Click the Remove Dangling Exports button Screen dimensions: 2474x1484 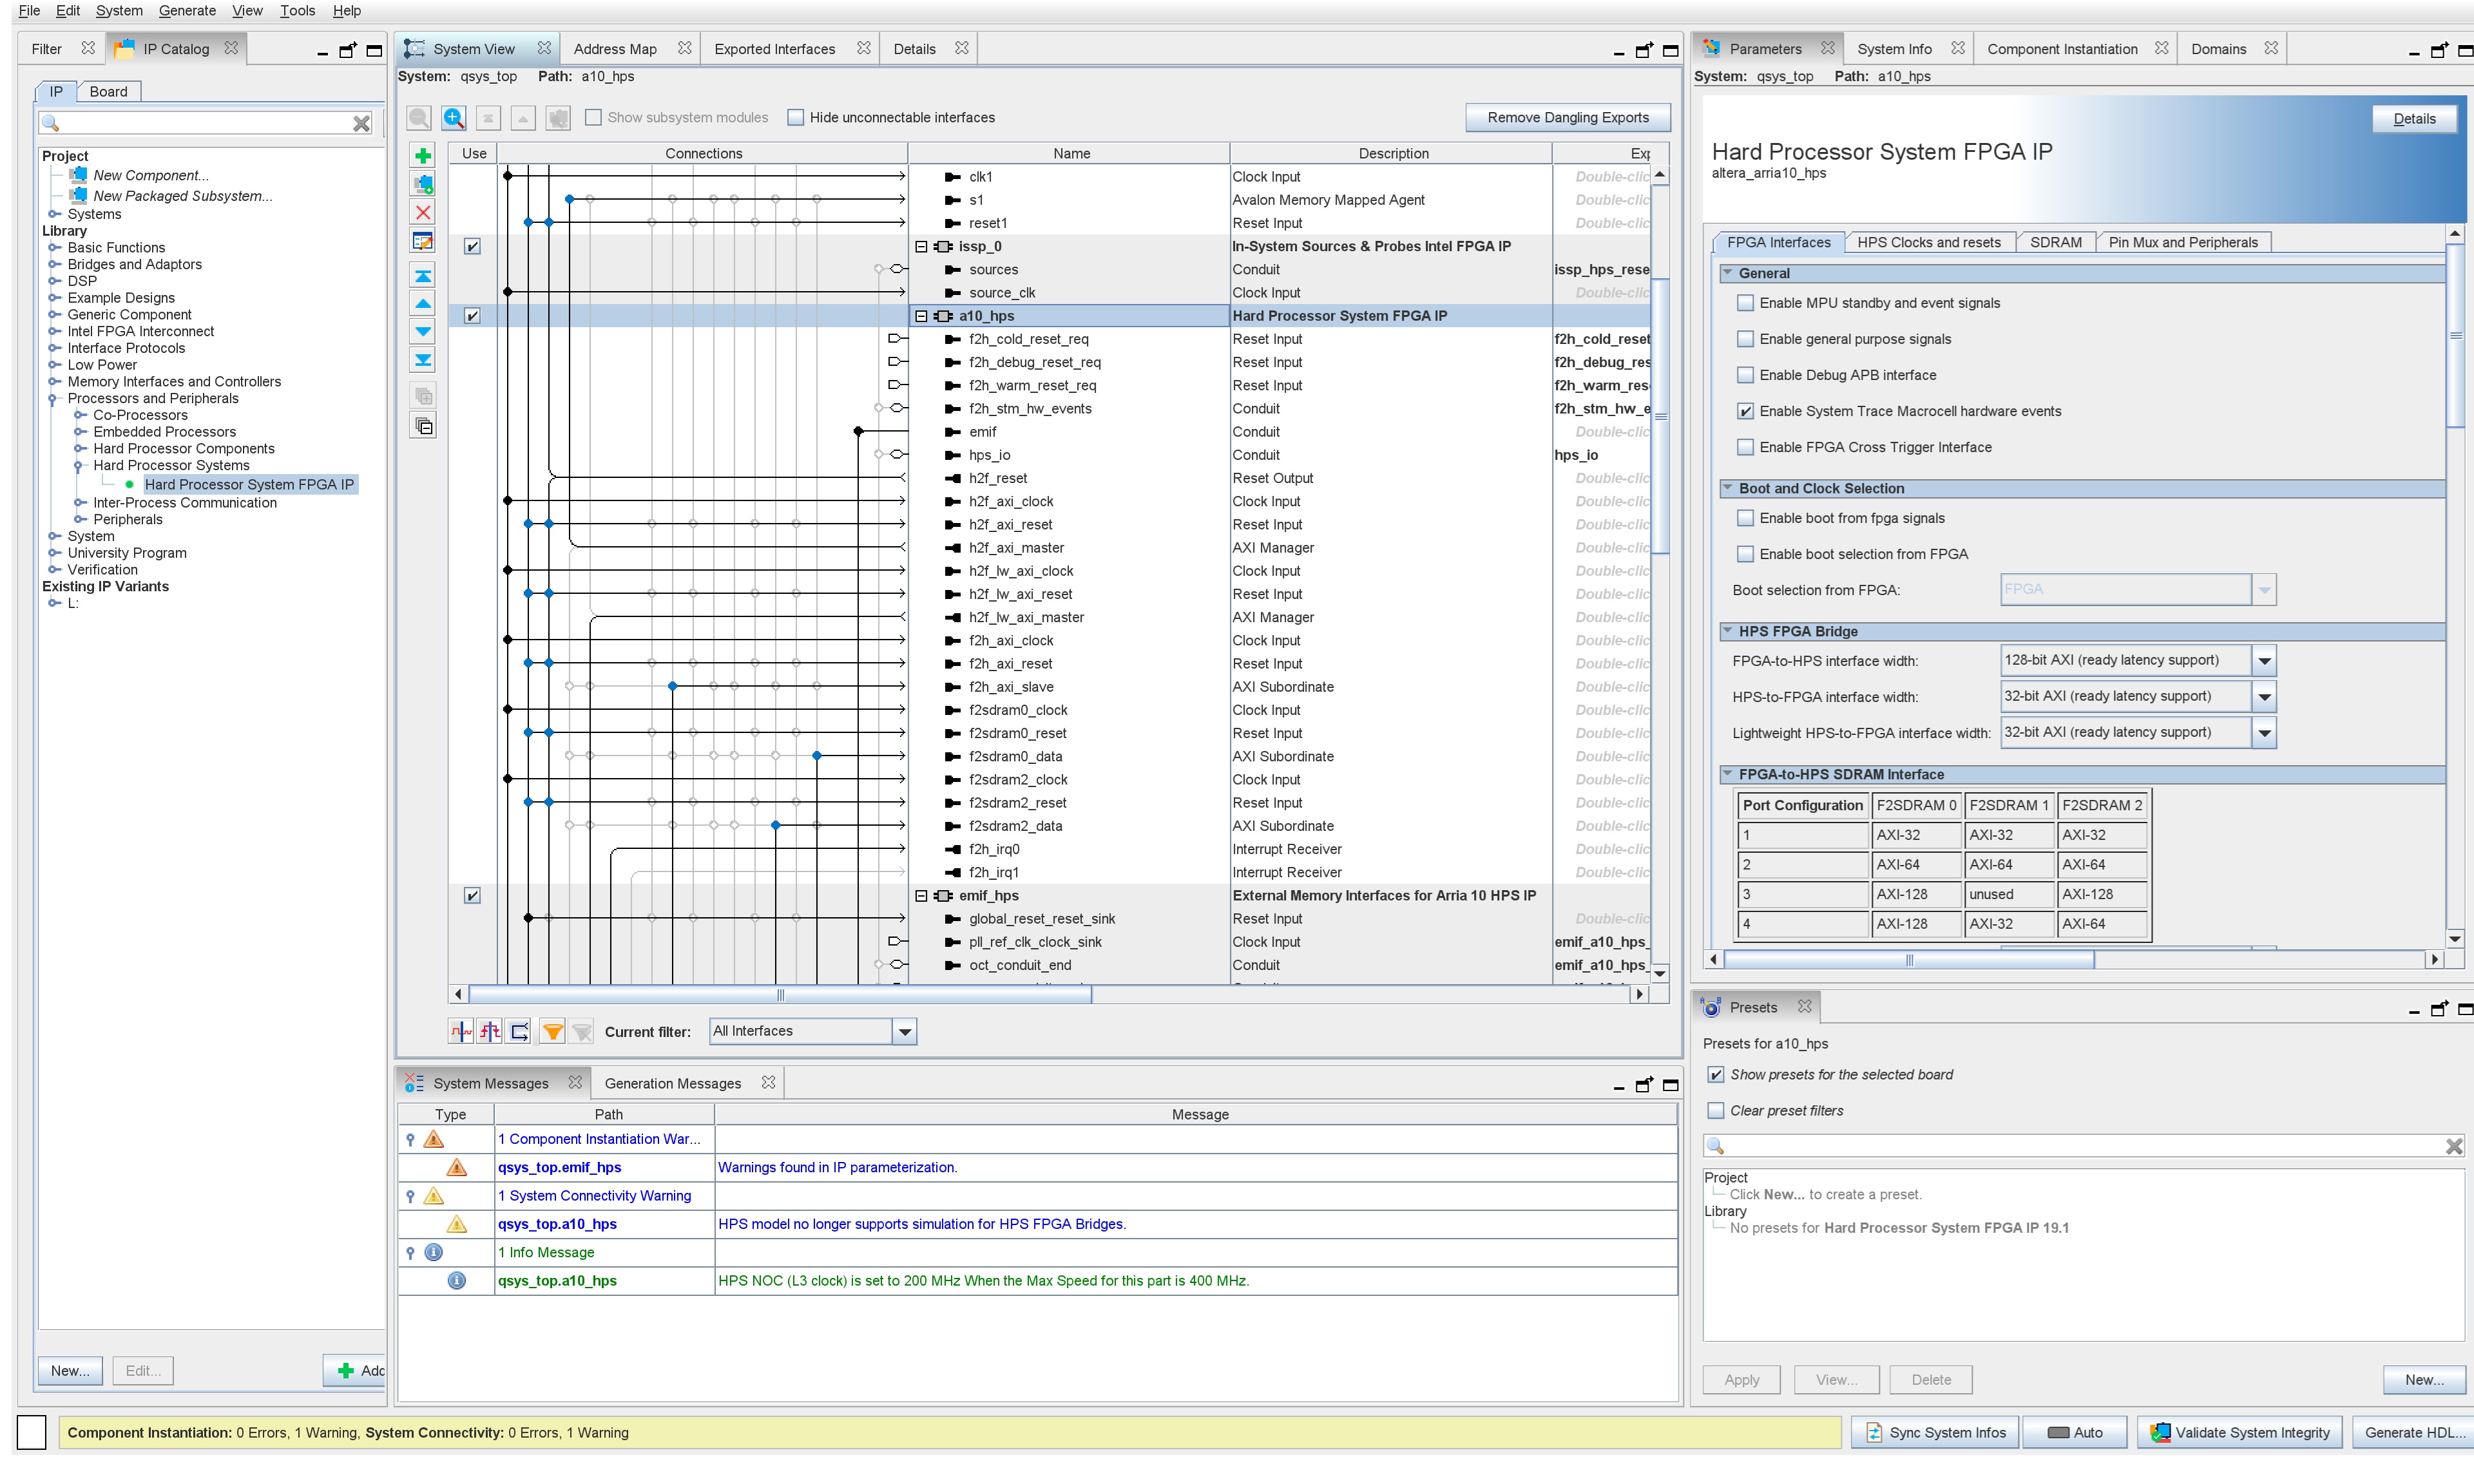coord(1567,118)
